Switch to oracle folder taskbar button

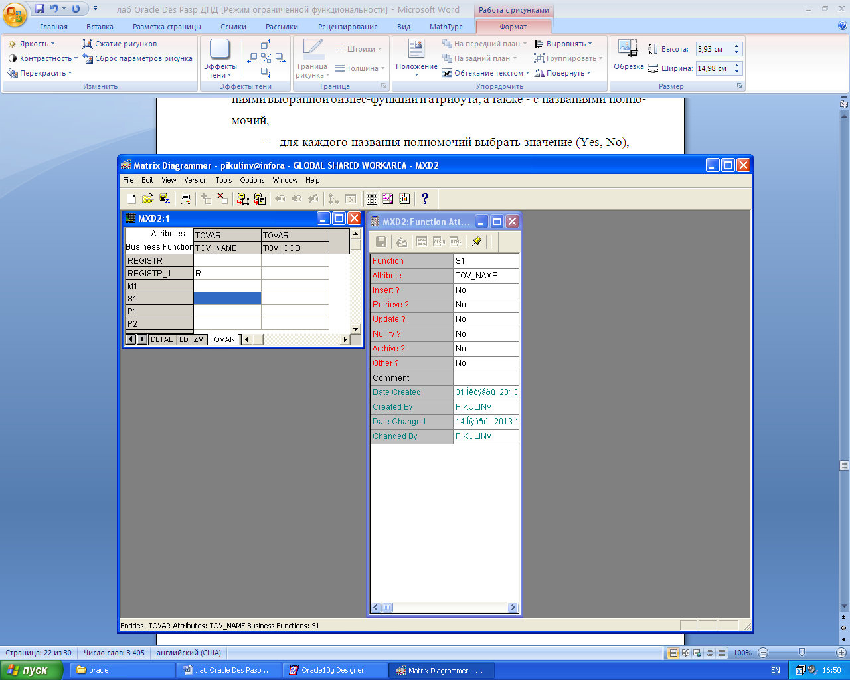point(124,670)
